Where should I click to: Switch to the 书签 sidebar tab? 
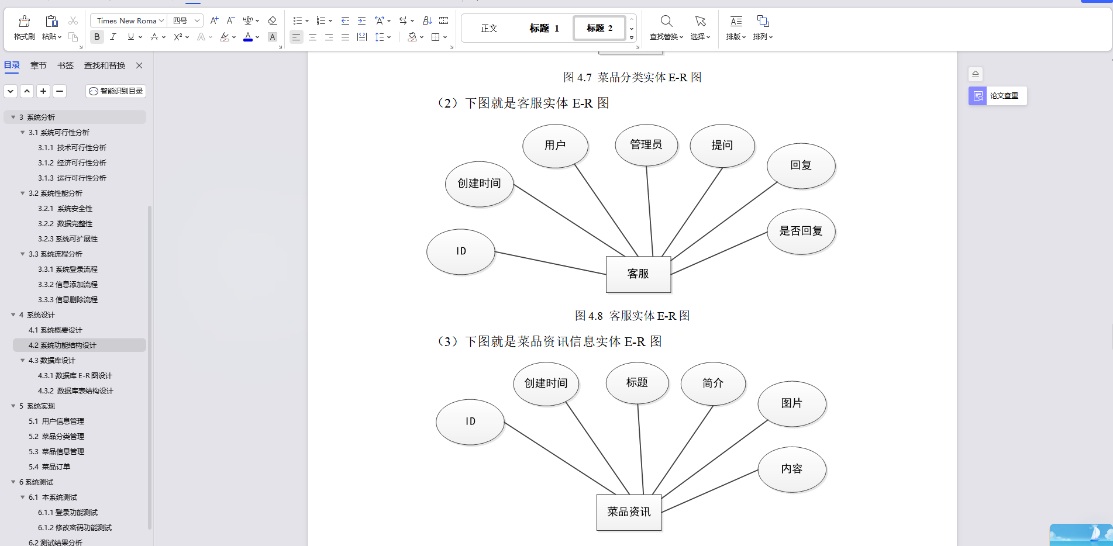pyautogui.click(x=66, y=65)
